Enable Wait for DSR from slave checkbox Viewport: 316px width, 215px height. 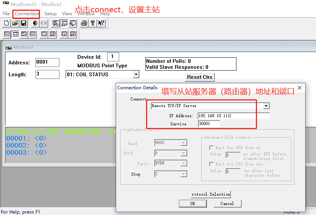[x=211, y=148]
